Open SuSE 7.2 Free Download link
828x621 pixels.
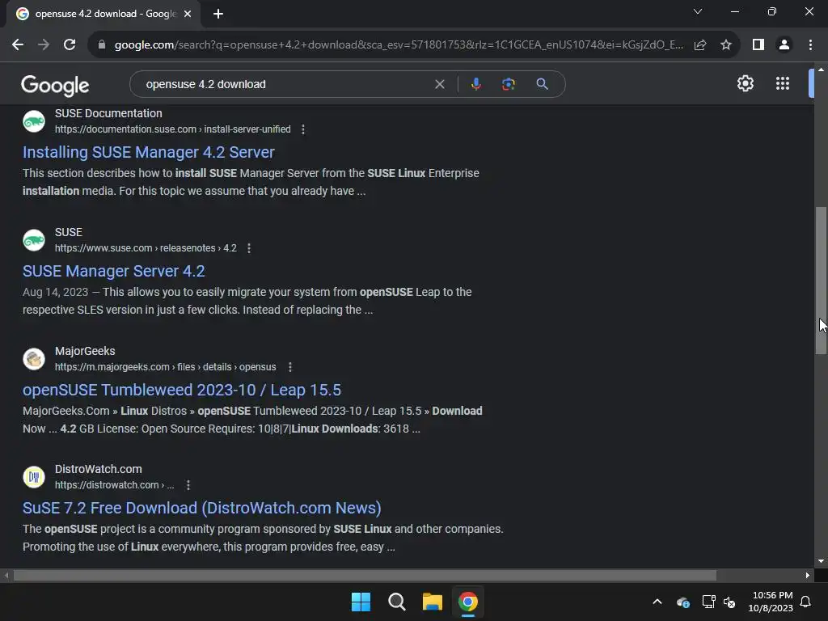tap(201, 508)
